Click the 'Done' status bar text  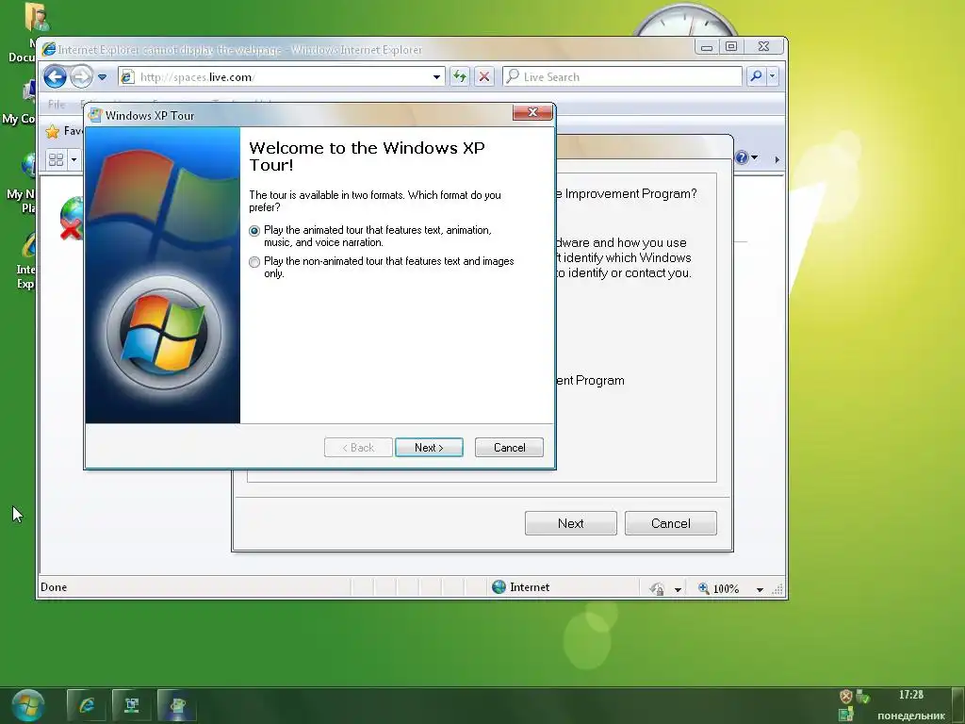[x=54, y=586]
